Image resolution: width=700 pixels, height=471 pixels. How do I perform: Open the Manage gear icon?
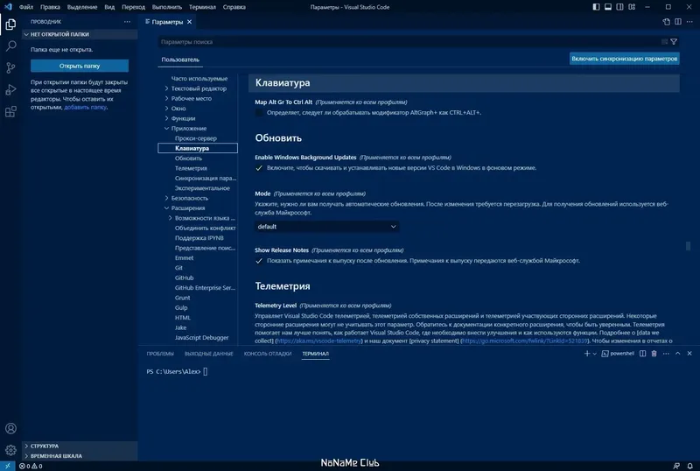[10, 449]
